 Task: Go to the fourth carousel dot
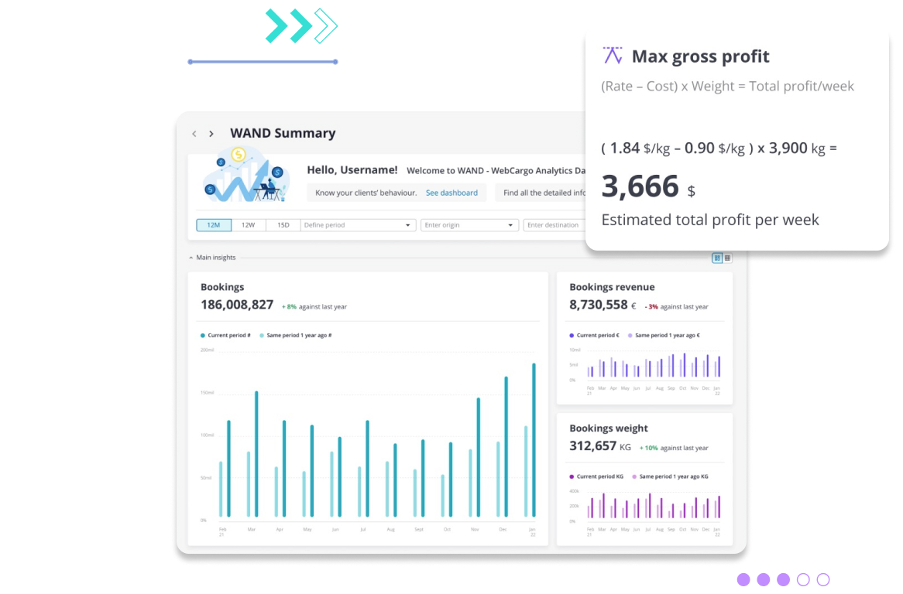803,579
